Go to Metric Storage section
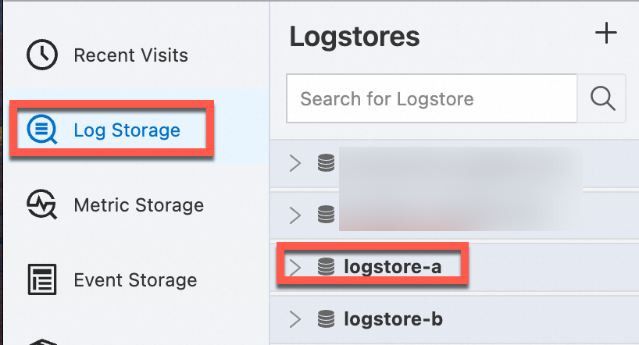Viewport: 639px width, 345px height. tap(138, 205)
